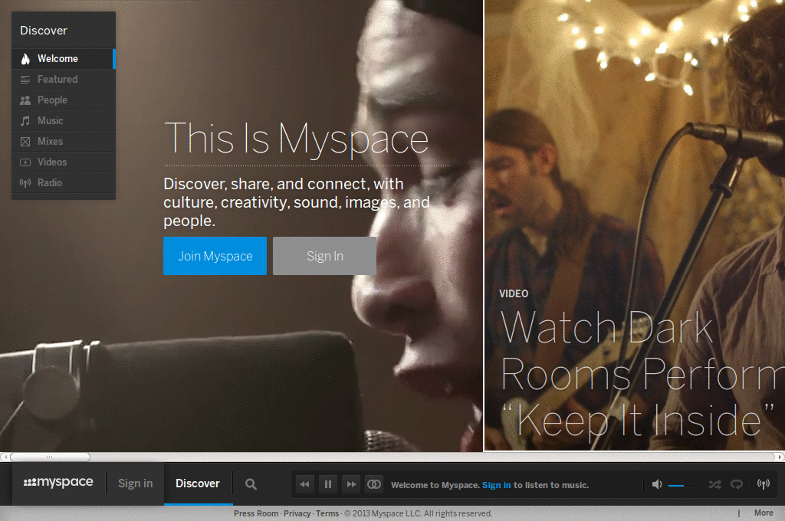This screenshot has height=521, width=785.
Task: Click the scrollbar left arrow
Action: click(4, 457)
